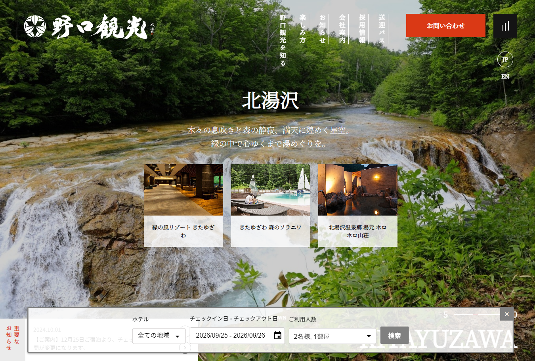Open the 会社案内 menu item
The width and height of the screenshot is (535, 361).
[x=342, y=29]
